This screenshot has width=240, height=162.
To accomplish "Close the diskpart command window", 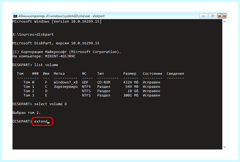I will pos(222,16).
